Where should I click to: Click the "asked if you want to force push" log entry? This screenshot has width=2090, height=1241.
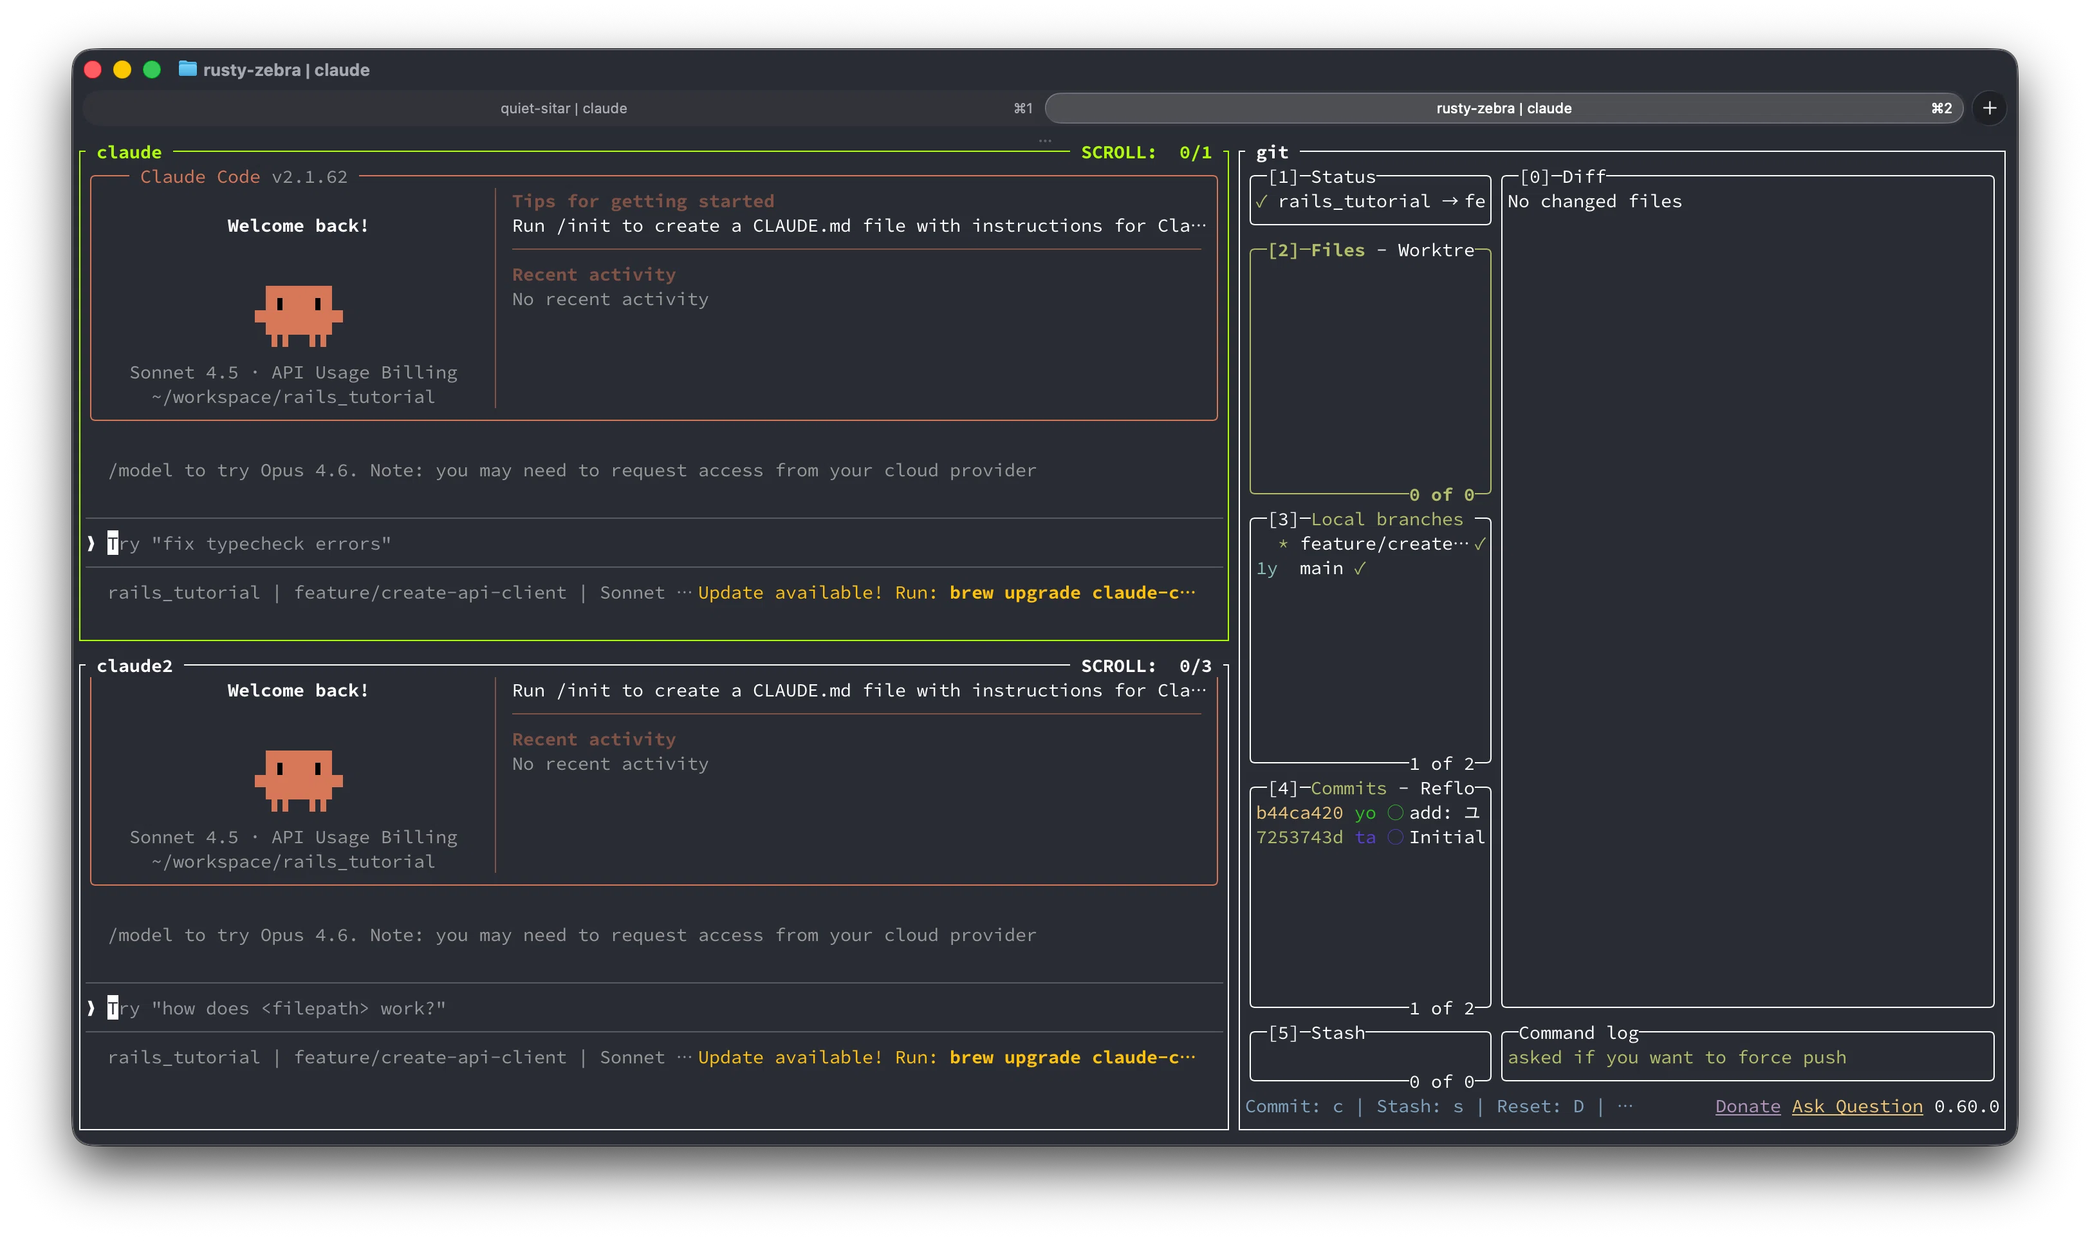[x=1676, y=1057]
